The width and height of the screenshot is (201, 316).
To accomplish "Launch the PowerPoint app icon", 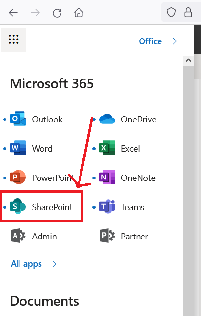I will pos(18,177).
